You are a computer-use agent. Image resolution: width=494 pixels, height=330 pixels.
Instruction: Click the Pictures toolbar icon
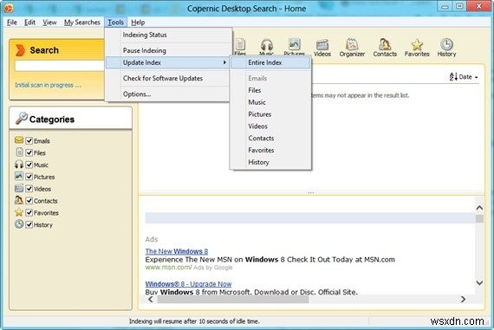[x=294, y=44]
